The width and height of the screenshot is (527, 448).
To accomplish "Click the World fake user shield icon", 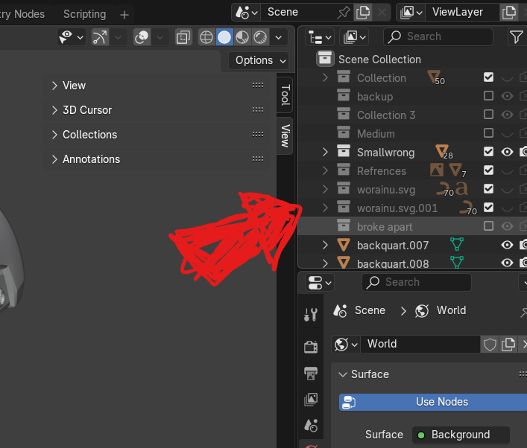I will pos(490,345).
